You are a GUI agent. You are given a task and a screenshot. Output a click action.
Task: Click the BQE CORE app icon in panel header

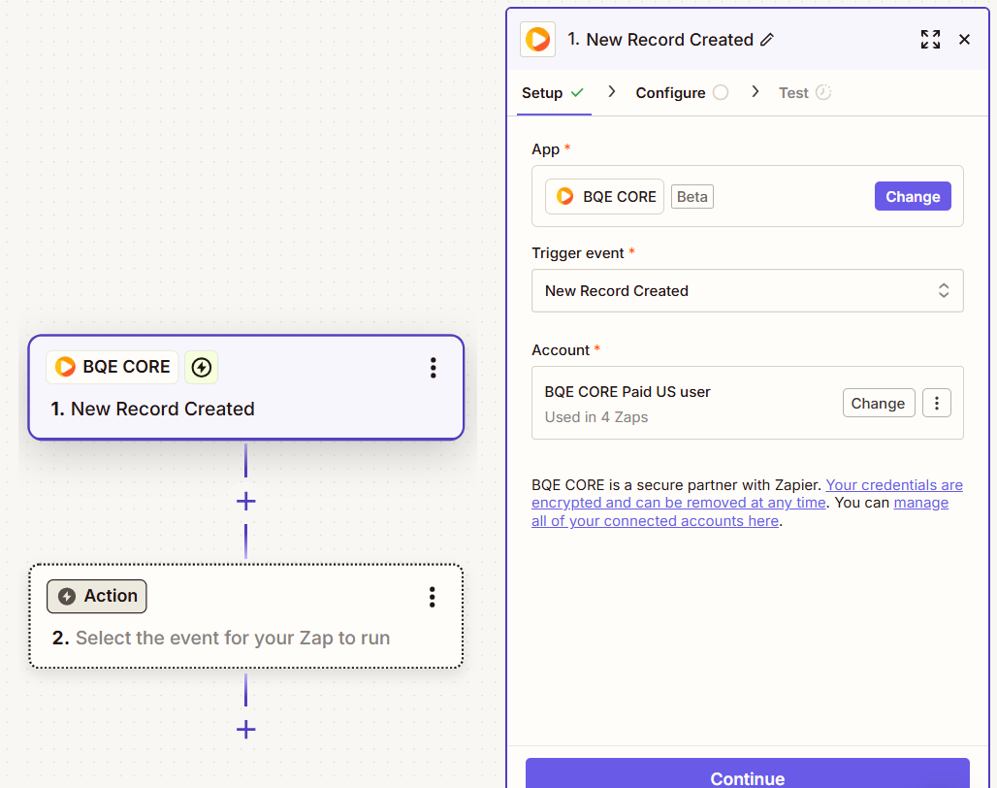(537, 39)
